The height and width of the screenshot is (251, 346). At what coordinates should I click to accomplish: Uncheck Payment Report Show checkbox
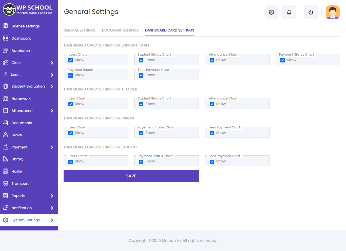pyautogui.click(x=71, y=75)
